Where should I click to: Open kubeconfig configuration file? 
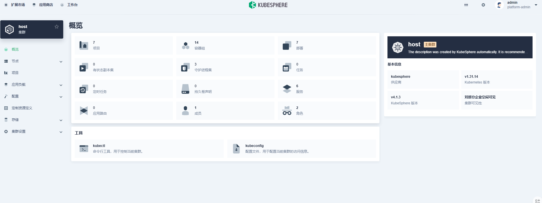tap(302, 149)
